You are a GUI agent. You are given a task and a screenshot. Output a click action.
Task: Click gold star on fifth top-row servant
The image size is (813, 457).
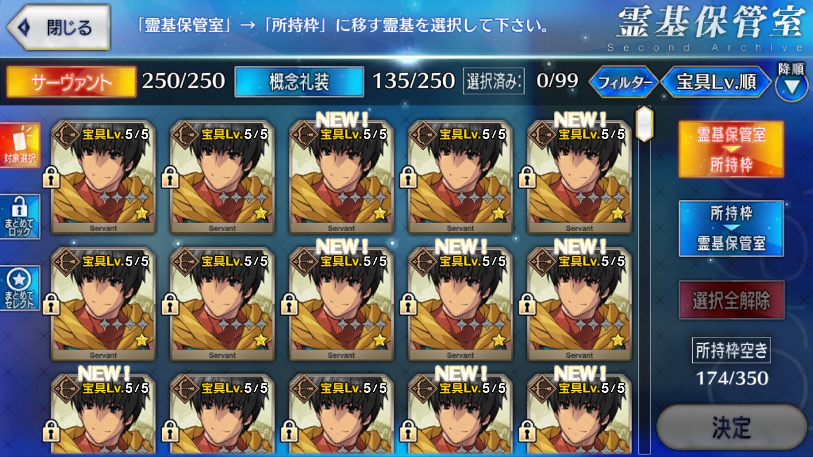(x=618, y=213)
